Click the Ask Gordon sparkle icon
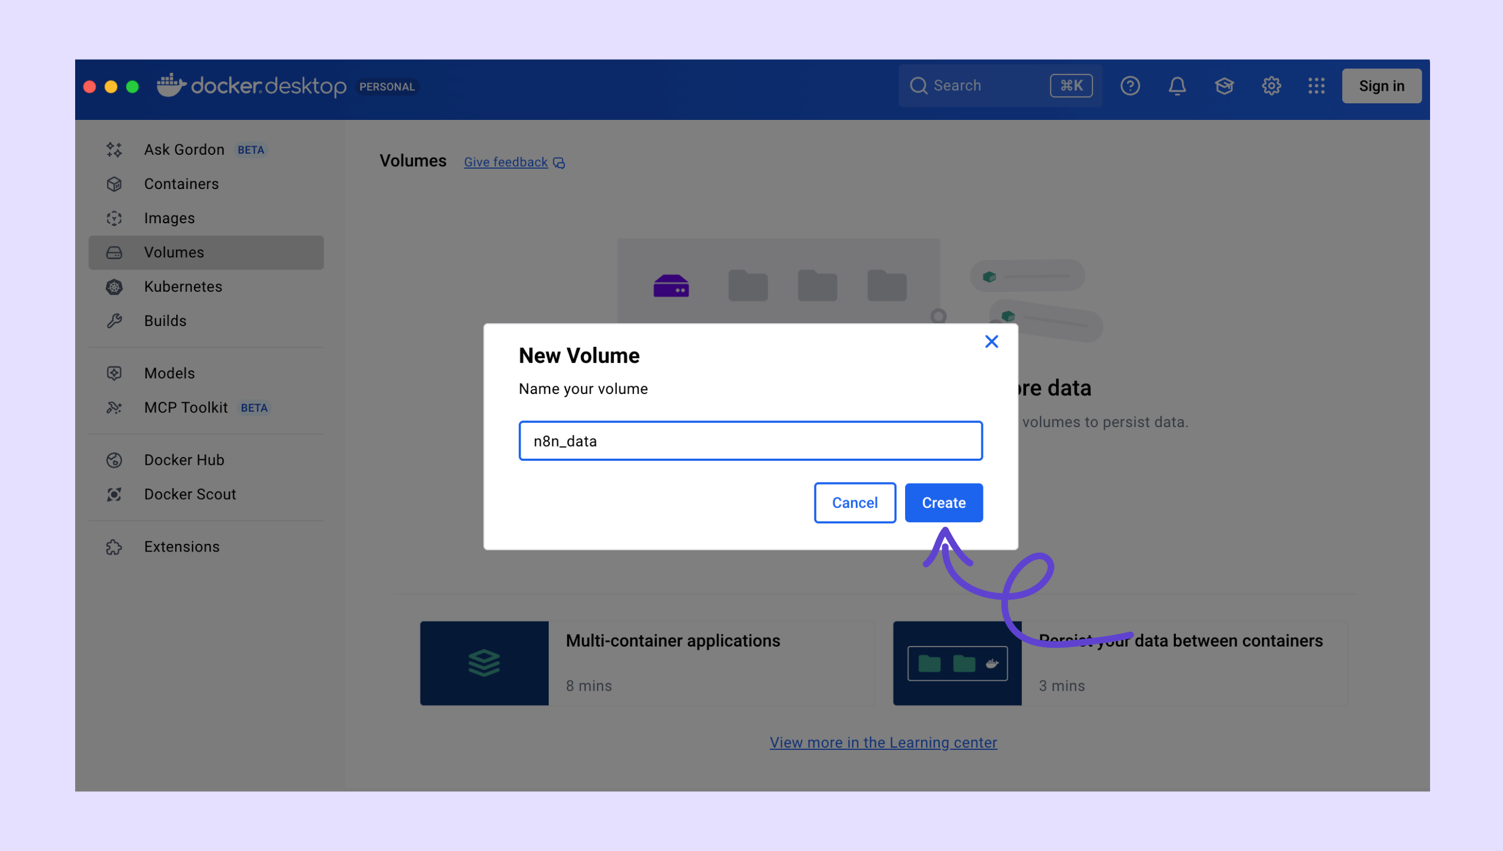Screen dimensions: 1503x851 114,150
